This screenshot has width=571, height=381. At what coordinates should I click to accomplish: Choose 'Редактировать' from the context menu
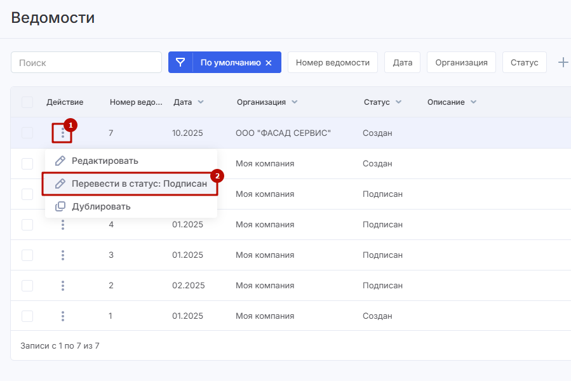click(105, 161)
